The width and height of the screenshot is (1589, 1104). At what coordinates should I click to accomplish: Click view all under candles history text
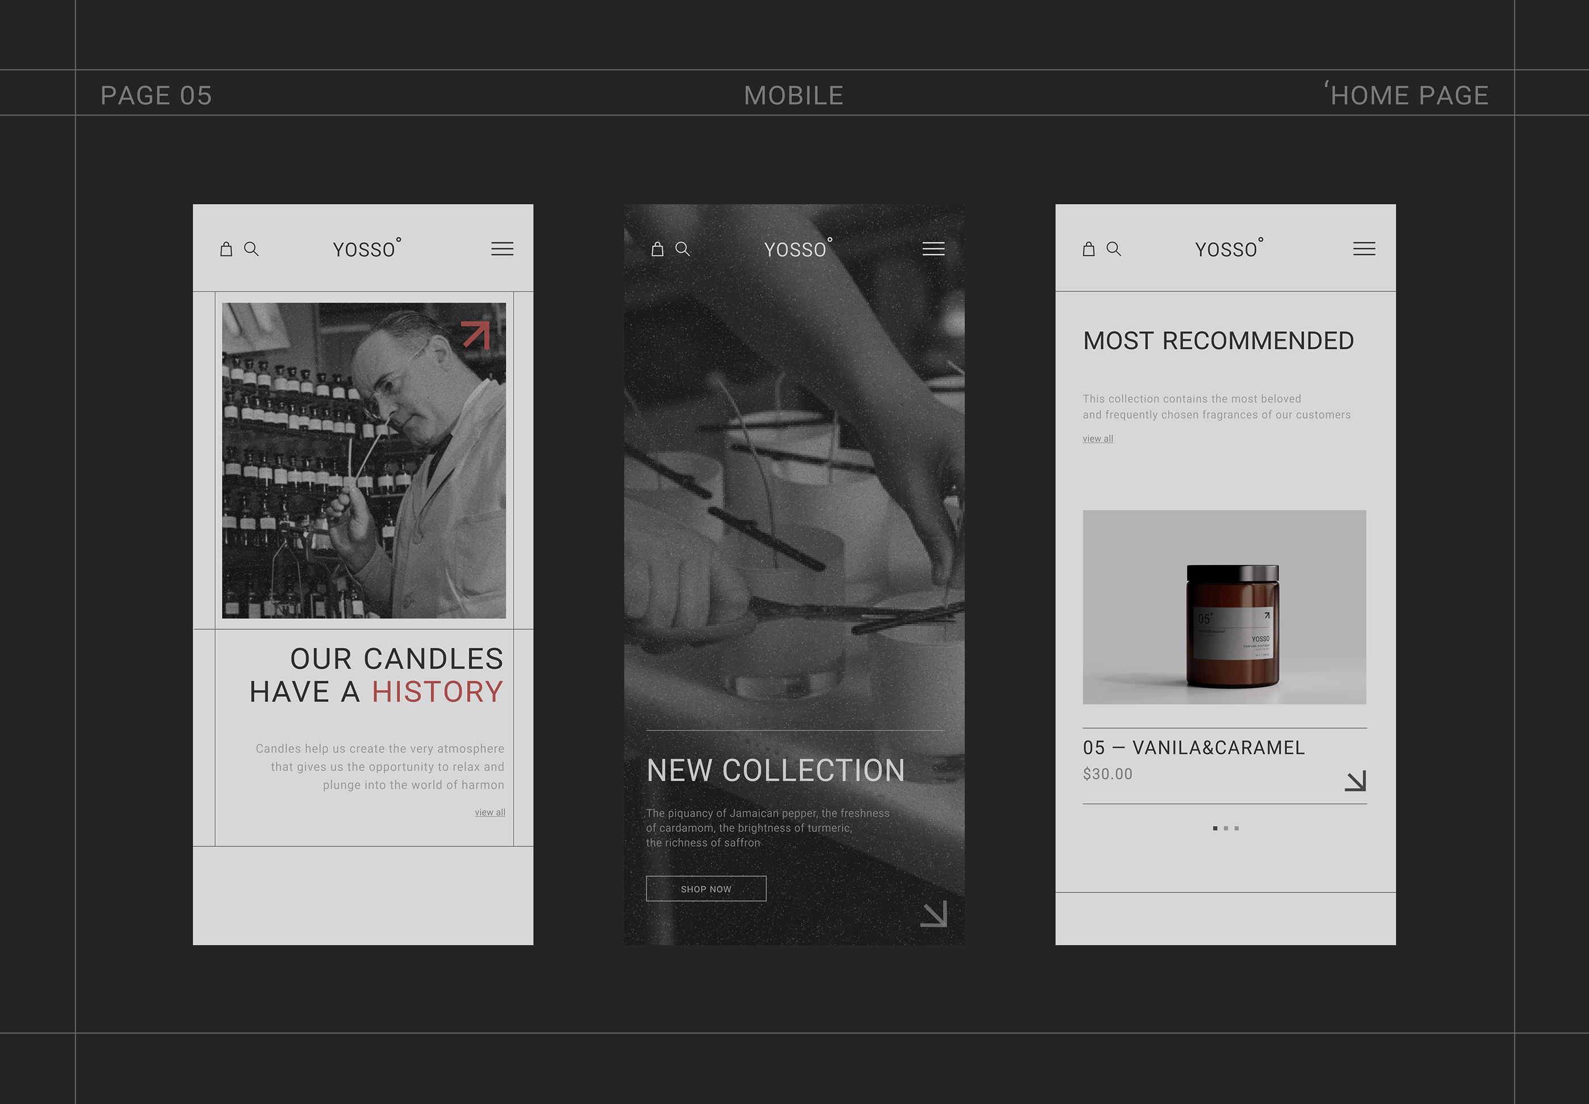pos(490,812)
